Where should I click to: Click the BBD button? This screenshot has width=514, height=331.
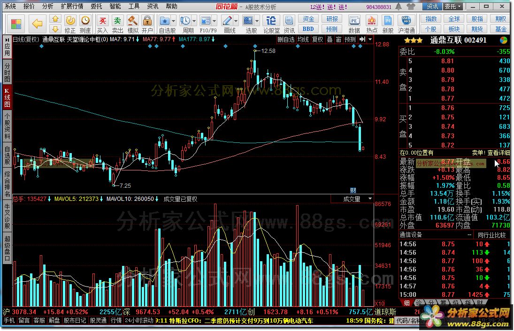coord(308,29)
